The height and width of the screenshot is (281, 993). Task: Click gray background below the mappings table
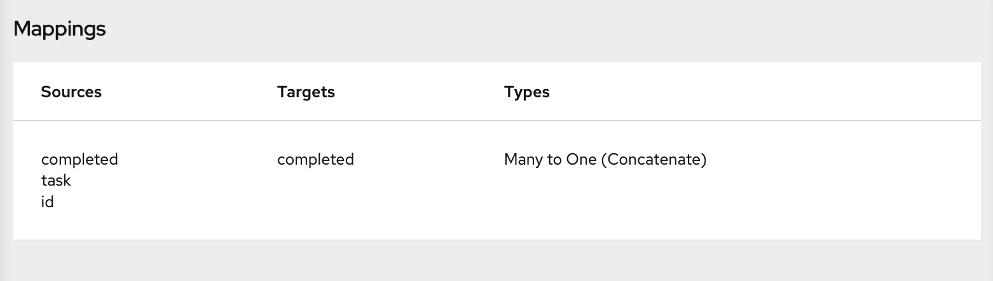point(496,261)
